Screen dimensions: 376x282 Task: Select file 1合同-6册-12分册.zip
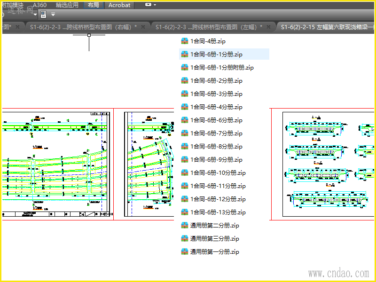pos(218,199)
